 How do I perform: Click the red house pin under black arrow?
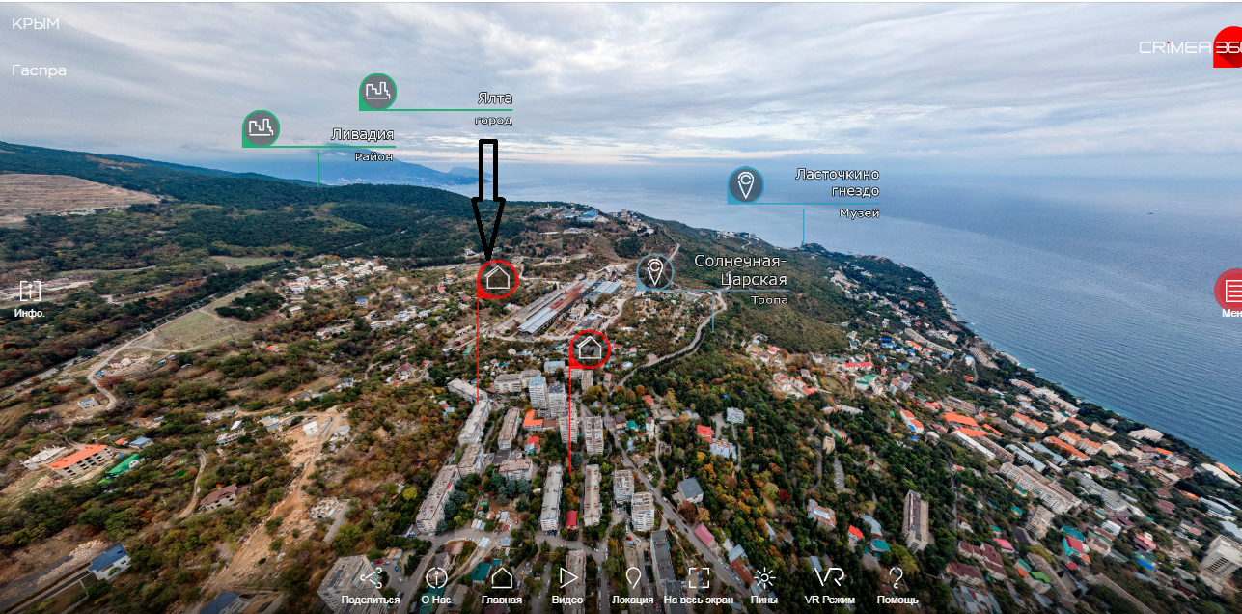497,279
